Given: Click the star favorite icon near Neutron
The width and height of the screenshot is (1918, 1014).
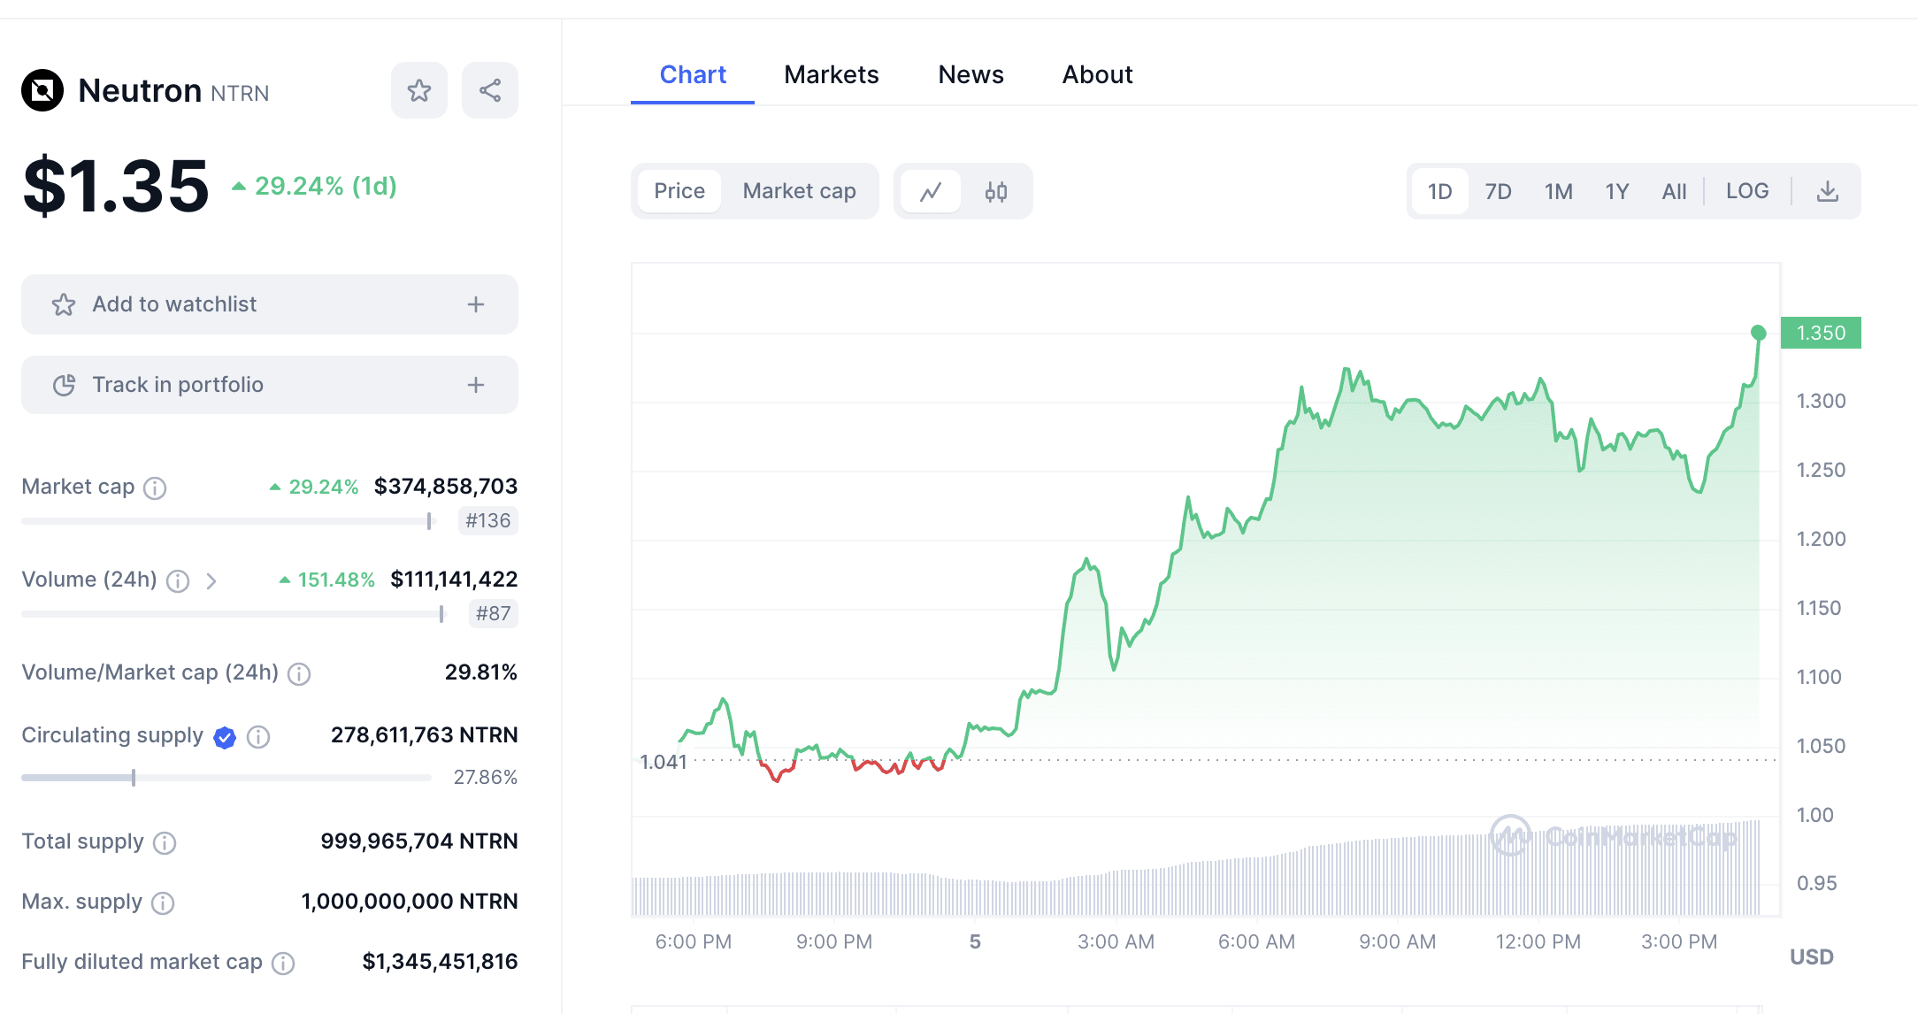Looking at the screenshot, I should coord(419,90).
